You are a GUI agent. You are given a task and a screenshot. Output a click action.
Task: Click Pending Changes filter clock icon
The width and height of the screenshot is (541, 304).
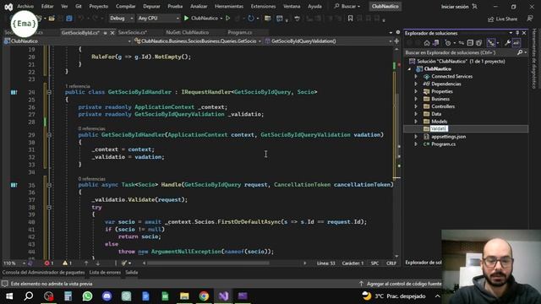(x=448, y=43)
